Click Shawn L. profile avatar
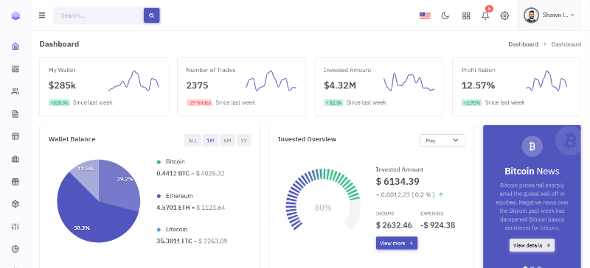Screen dimensions: 590x268 pyautogui.click(x=531, y=15)
